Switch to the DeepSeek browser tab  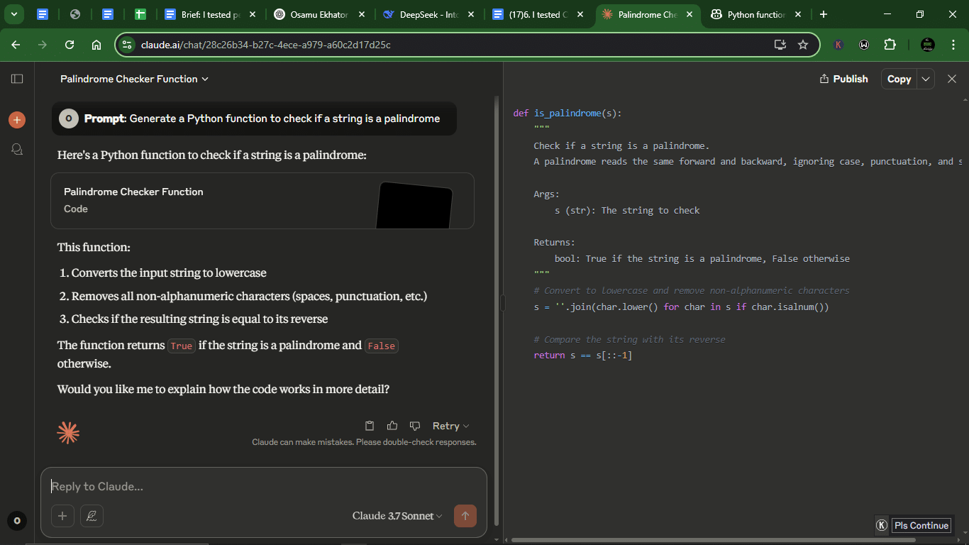click(x=428, y=14)
